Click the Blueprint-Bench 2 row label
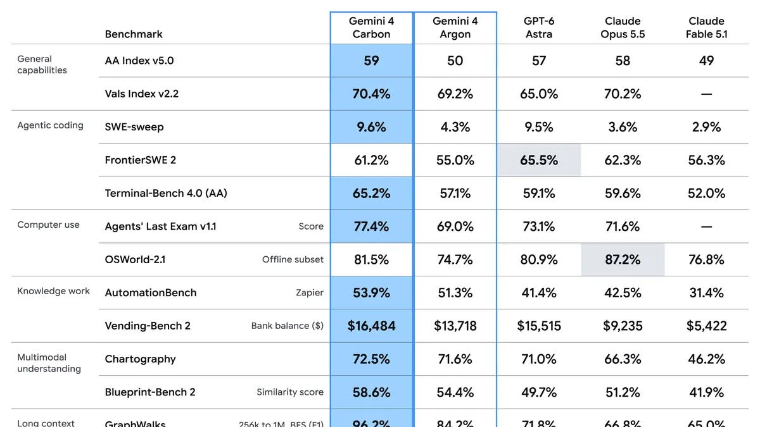This screenshot has width=760, height=427. click(150, 392)
